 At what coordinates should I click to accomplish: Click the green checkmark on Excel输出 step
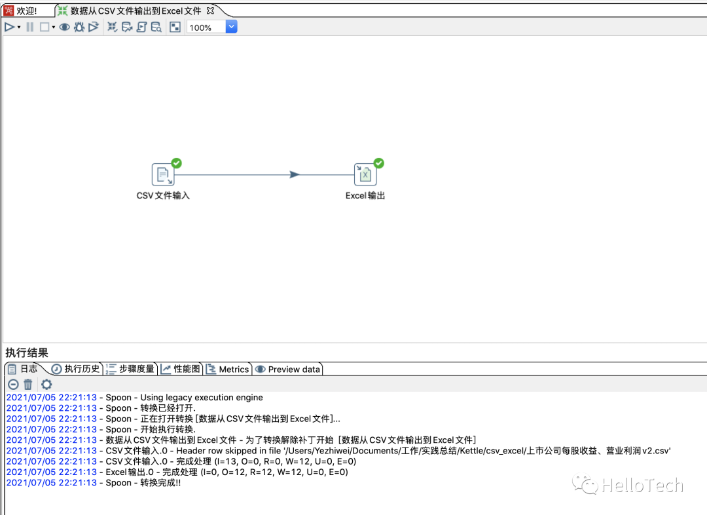(x=379, y=163)
